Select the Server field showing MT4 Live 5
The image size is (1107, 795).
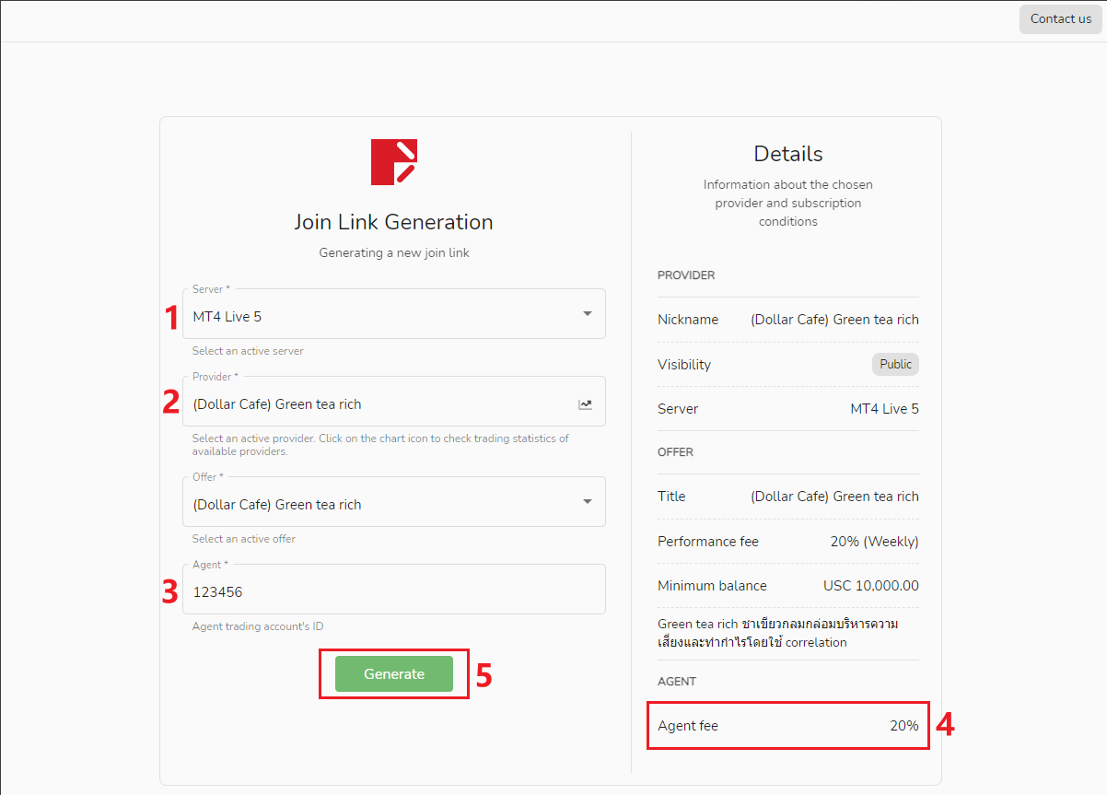pyautogui.click(x=394, y=313)
